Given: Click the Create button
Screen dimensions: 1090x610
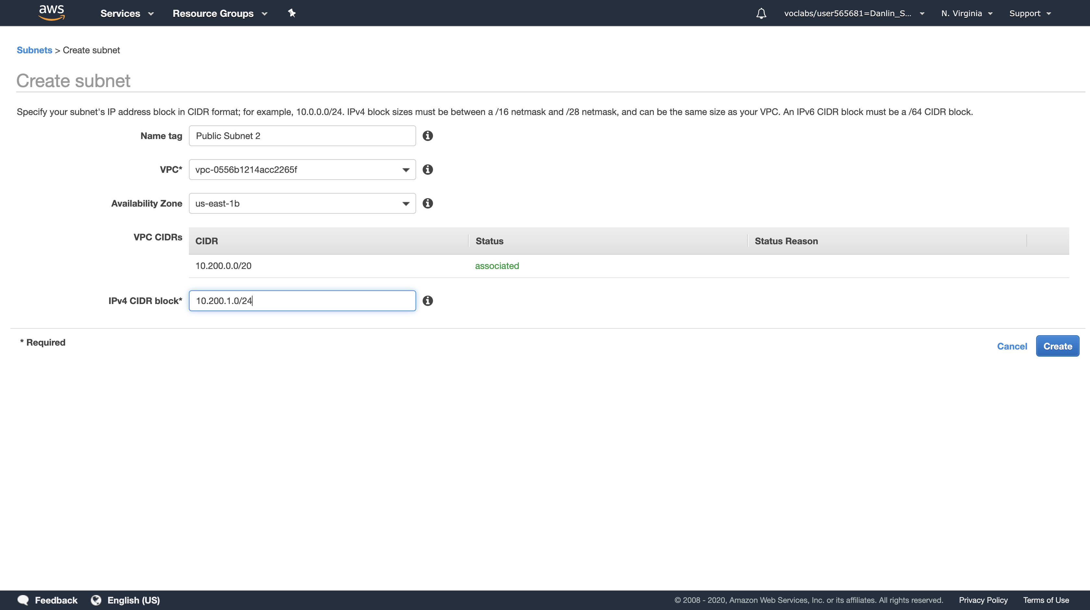Looking at the screenshot, I should pos(1058,346).
